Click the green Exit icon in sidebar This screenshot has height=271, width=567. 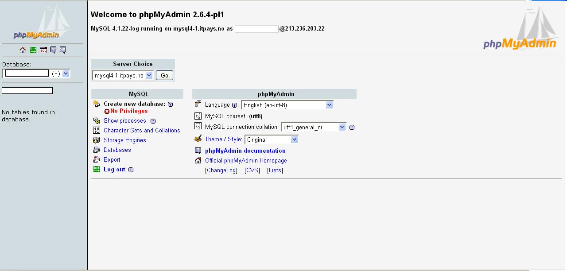(33, 50)
